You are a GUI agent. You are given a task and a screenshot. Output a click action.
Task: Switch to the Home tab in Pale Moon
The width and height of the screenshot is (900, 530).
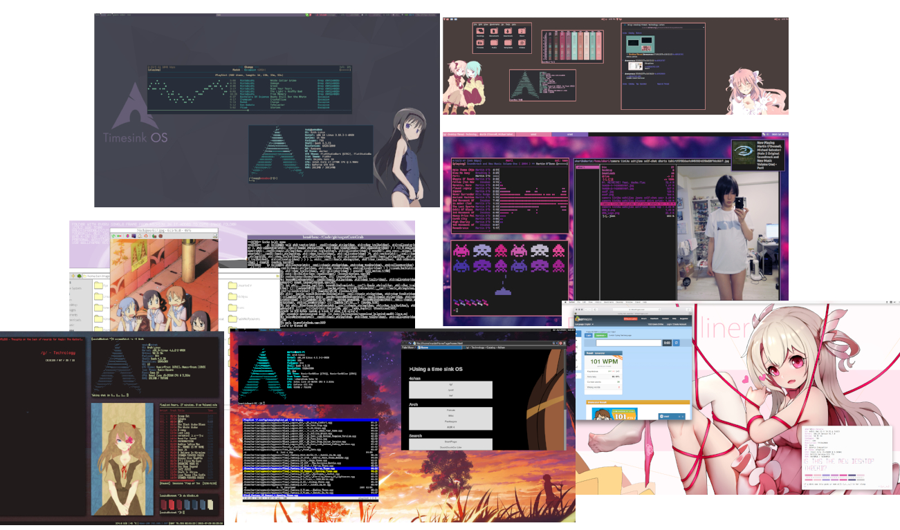[439, 348]
